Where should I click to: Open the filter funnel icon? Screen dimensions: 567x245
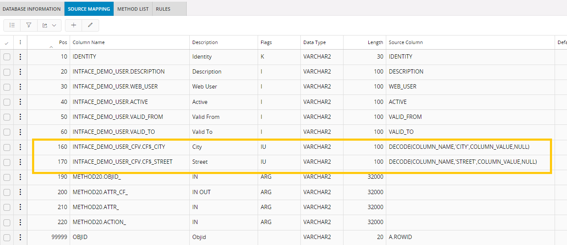coord(29,25)
